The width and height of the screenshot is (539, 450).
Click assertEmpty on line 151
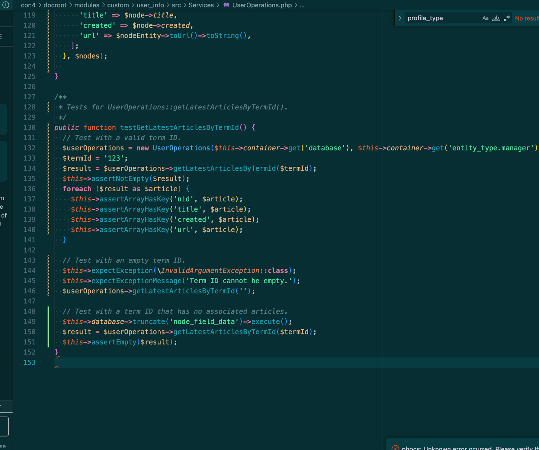coord(114,342)
